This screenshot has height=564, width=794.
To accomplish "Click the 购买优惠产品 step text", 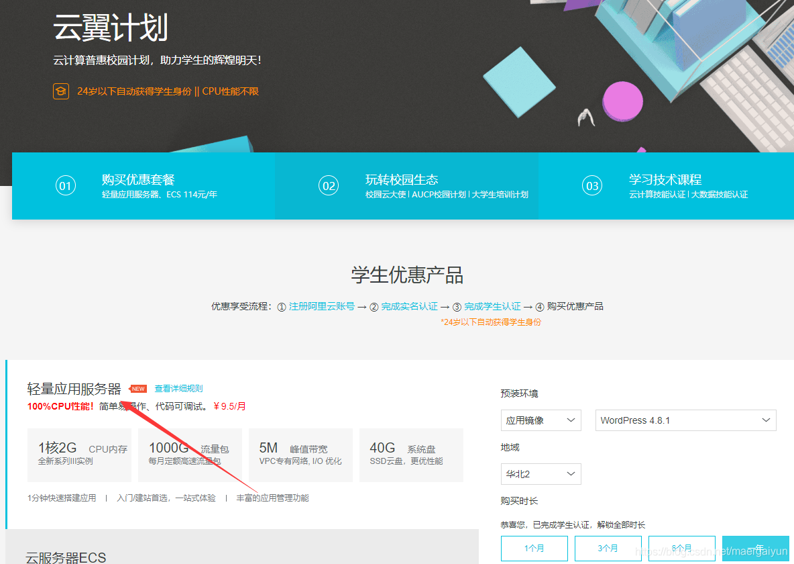I will (575, 306).
